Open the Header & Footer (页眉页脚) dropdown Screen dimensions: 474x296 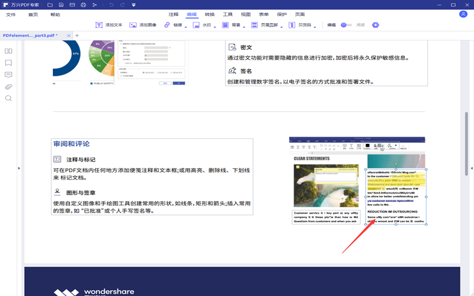click(281, 27)
